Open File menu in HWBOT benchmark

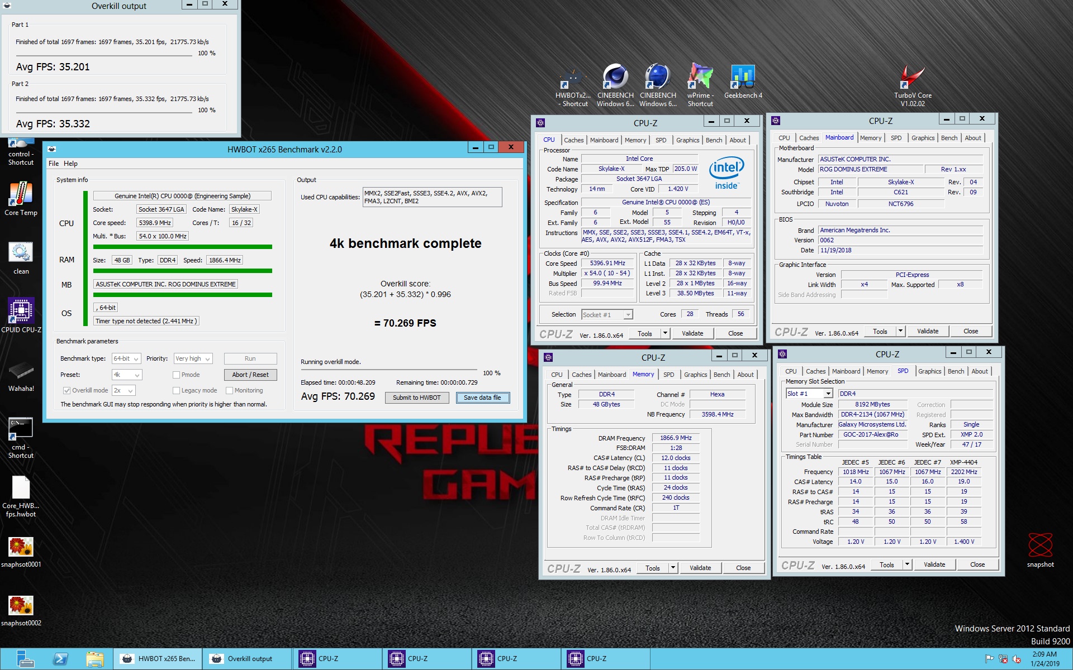click(x=54, y=164)
